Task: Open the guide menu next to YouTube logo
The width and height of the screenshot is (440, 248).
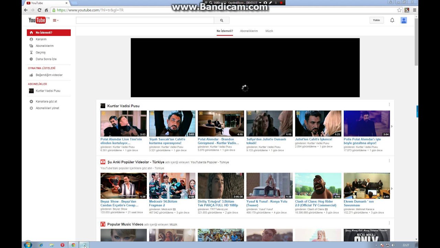Action: pyautogui.click(x=56, y=20)
